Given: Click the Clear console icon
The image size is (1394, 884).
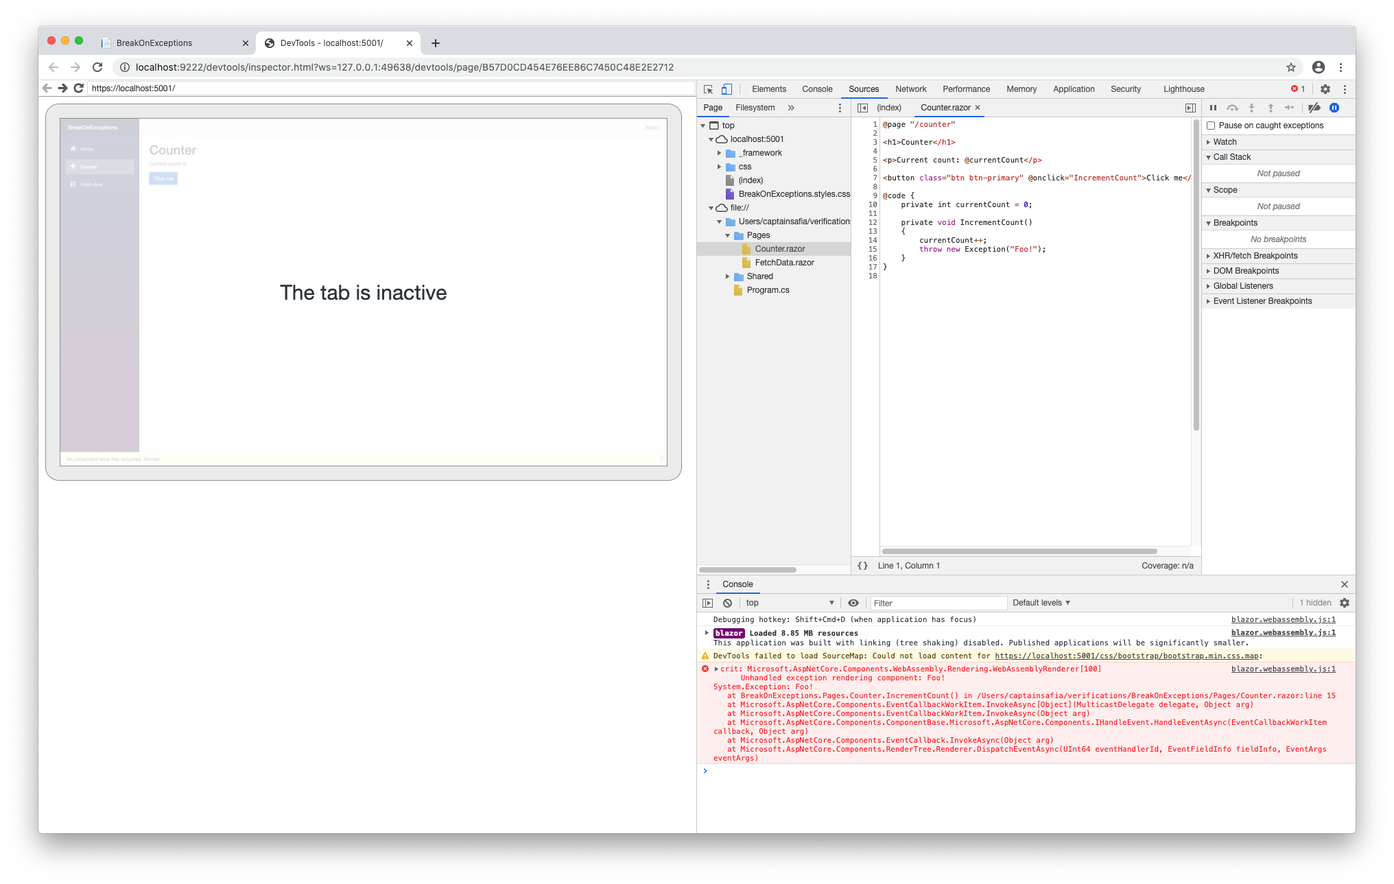Looking at the screenshot, I should click(727, 602).
